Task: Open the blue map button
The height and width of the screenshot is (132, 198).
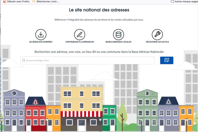Action: click(167, 60)
